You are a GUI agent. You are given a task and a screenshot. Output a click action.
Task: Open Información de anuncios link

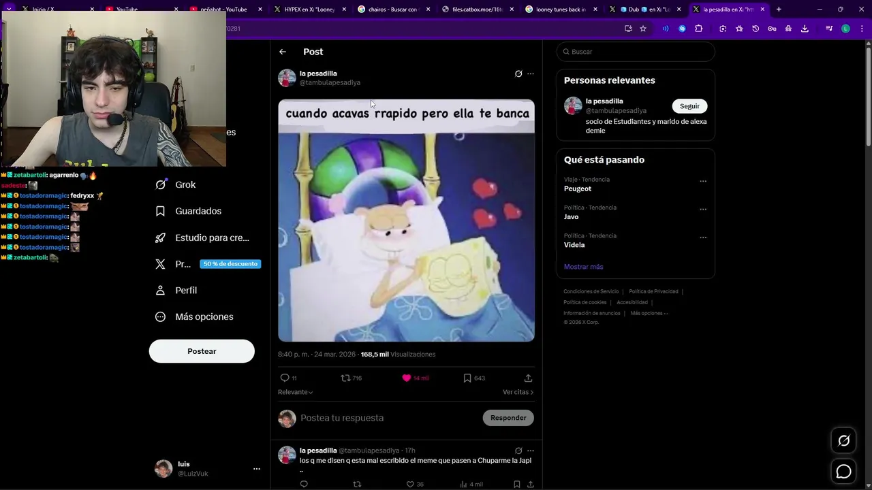(x=591, y=313)
